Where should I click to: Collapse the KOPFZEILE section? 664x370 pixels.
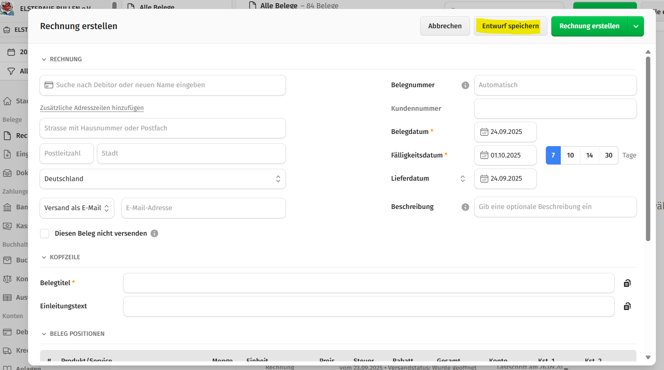pyautogui.click(x=44, y=257)
